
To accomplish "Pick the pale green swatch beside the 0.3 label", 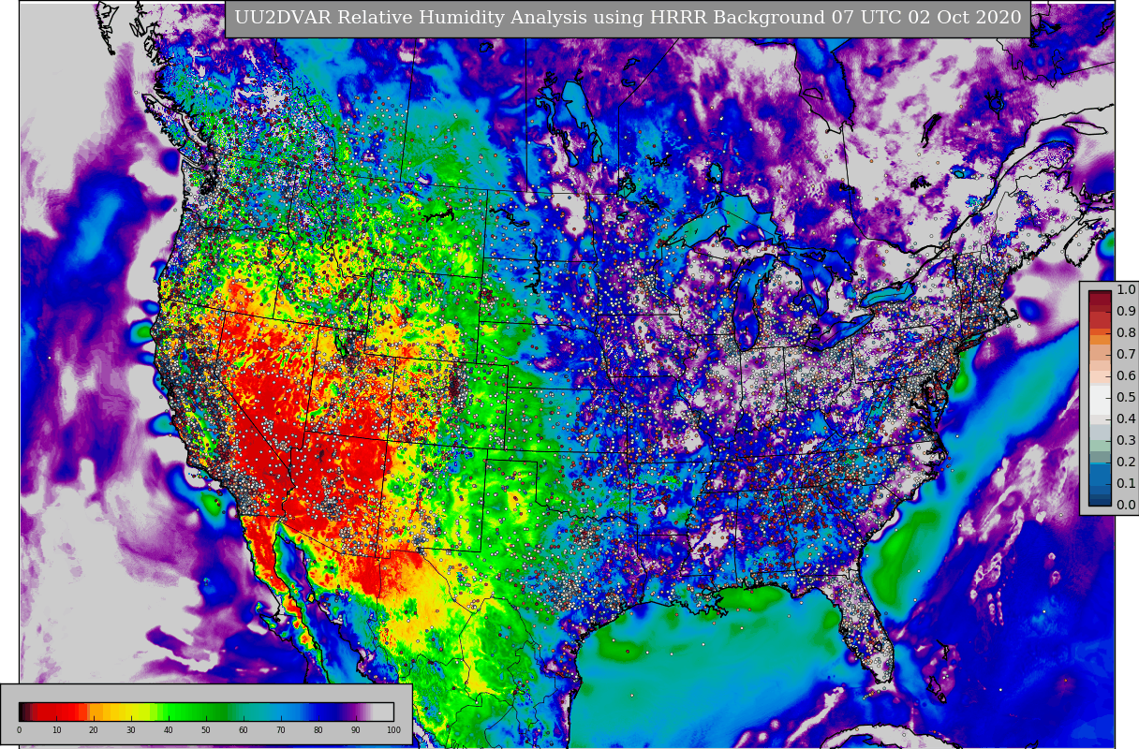I will pyautogui.click(x=1100, y=446).
